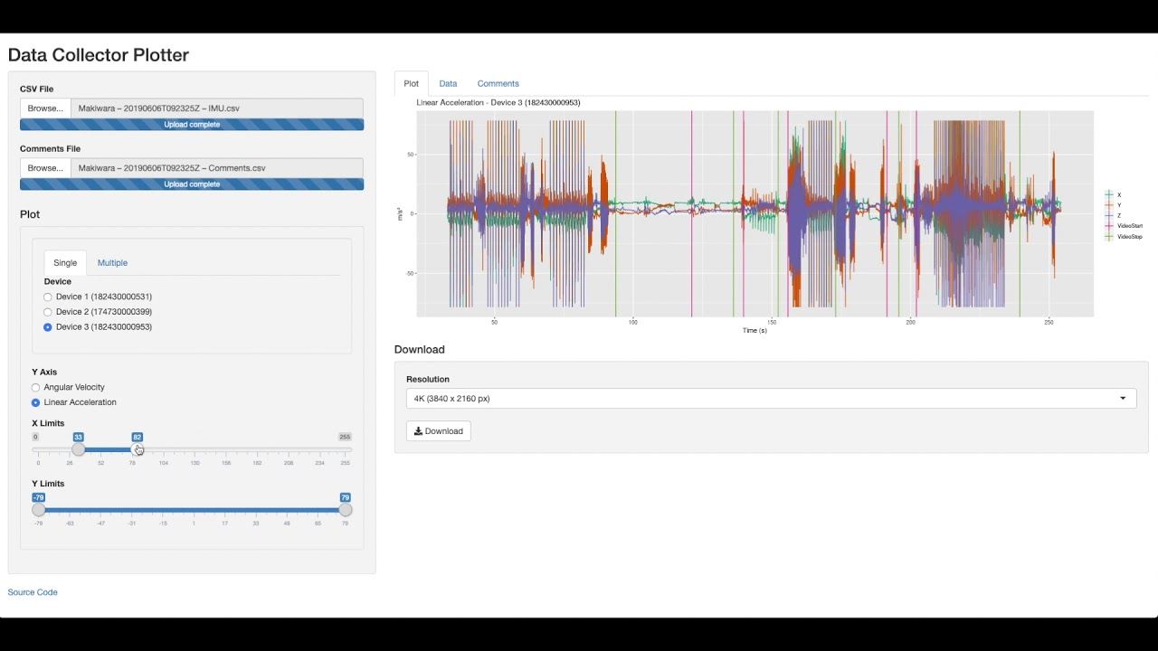Open the Source Code link
Screen dimensions: 1158x651
tap(33, 592)
